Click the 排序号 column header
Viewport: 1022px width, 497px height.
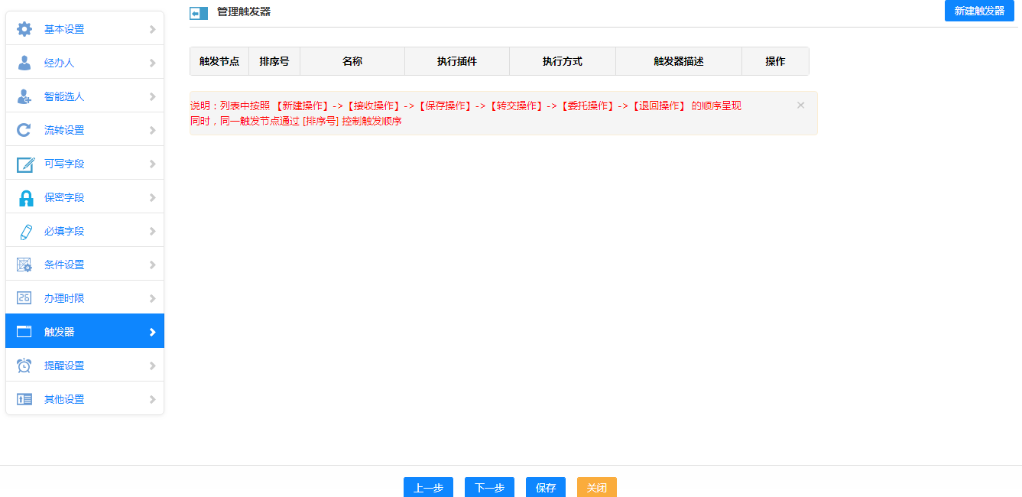click(274, 61)
